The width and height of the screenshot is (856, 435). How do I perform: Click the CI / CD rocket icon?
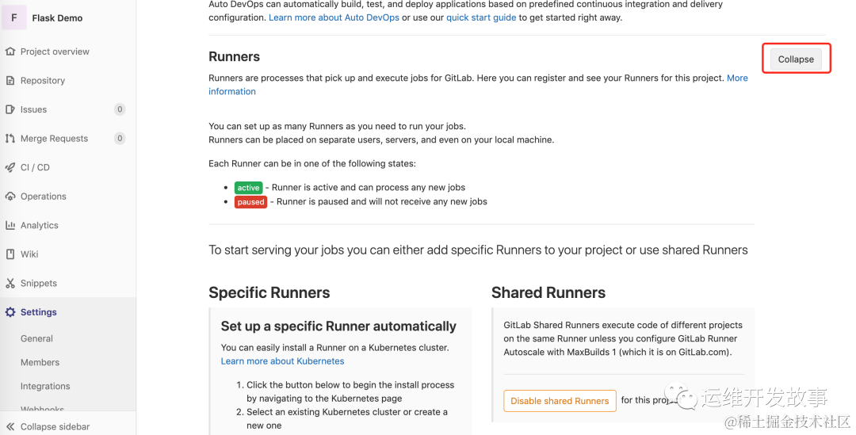click(10, 167)
